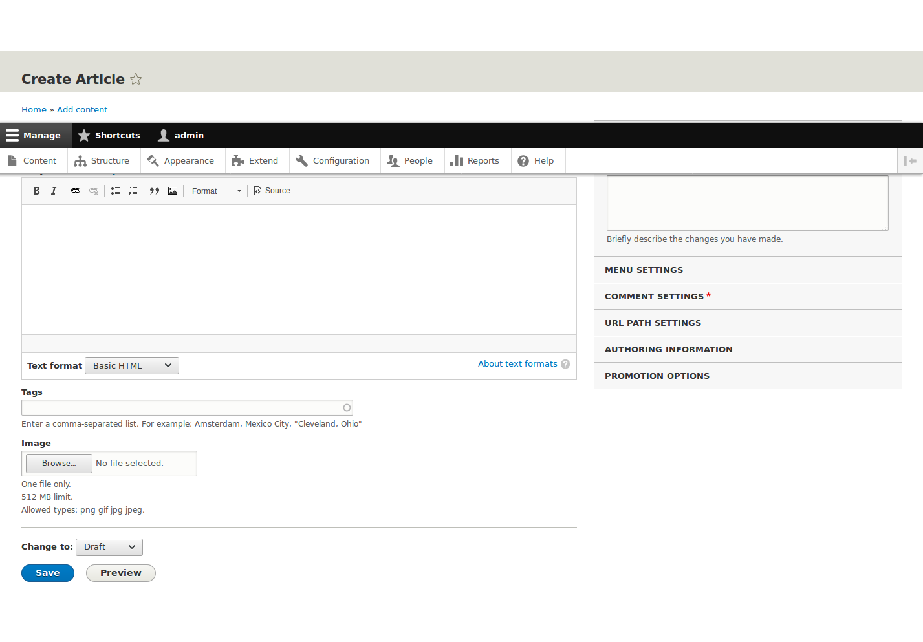Click the Unlink icon in the toolbar
Image resolution: width=923 pixels, height=642 pixels.
[x=93, y=190]
